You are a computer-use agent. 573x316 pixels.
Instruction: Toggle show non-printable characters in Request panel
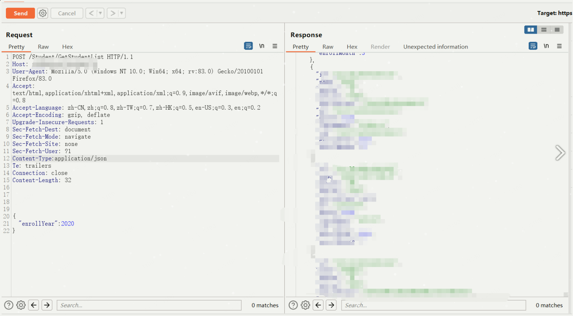pos(262,46)
